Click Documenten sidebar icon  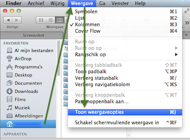tap(9, 83)
